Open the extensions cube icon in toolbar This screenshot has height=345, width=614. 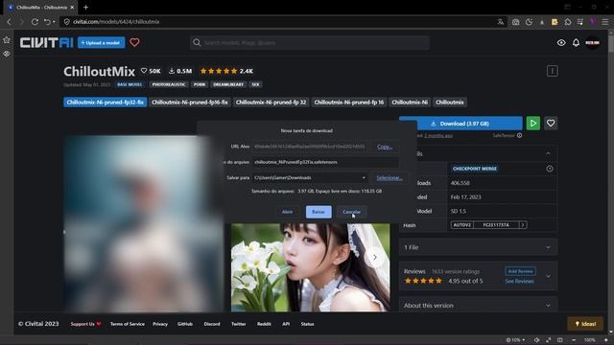pyautogui.click(x=567, y=22)
